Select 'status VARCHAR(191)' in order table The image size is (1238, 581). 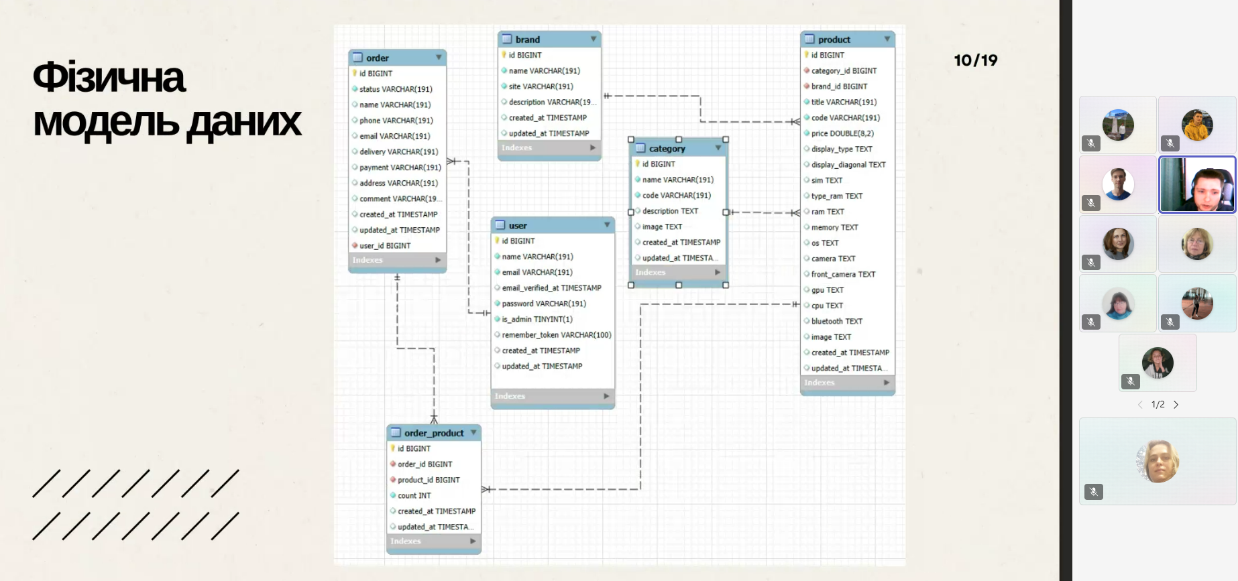[396, 89]
